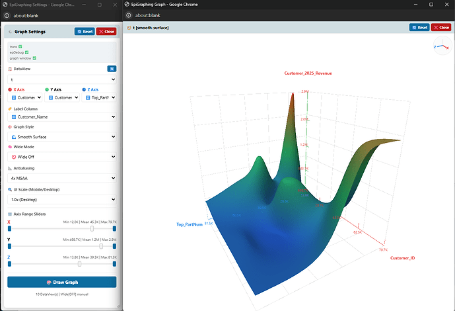
Task: Click X axis minimum slider handle
Action: pos(10,229)
